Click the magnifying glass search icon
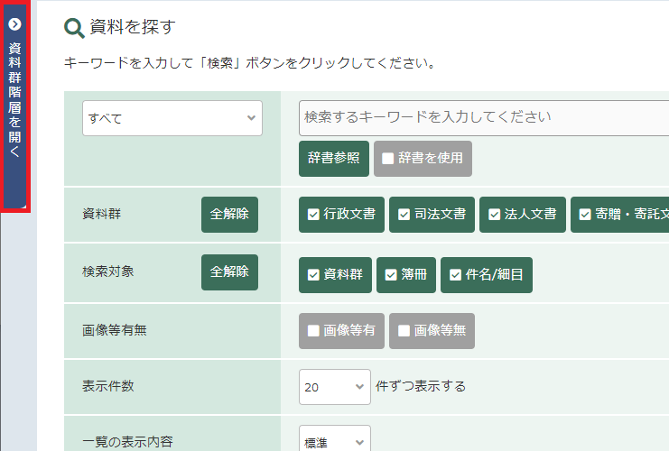The width and height of the screenshot is (669, 451). click(x=74, y=28)
